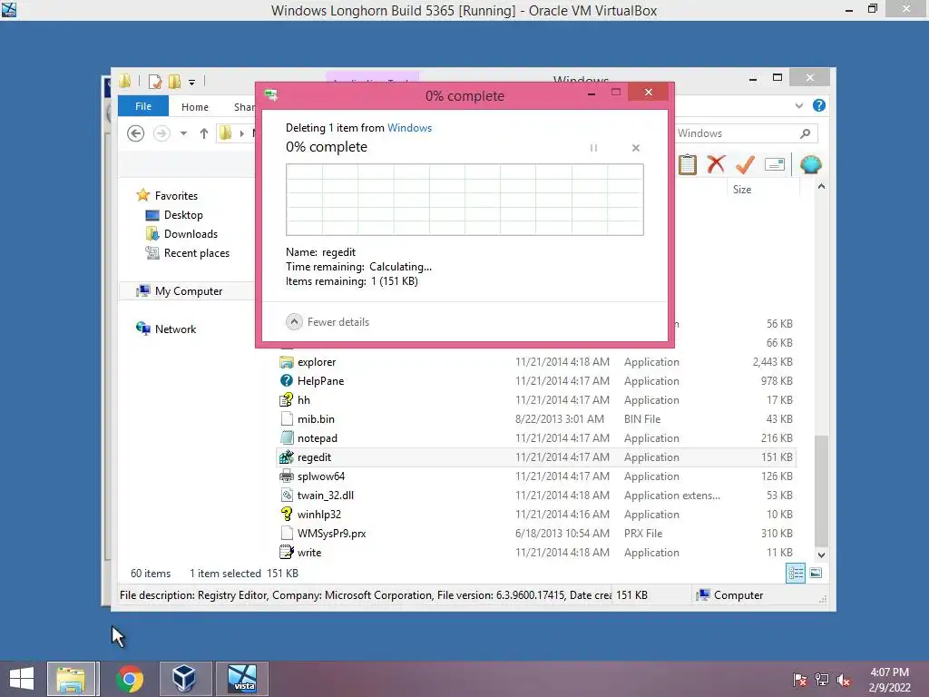Select the notepad application icon

287,438
